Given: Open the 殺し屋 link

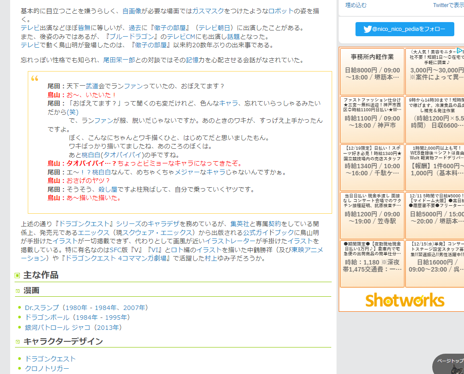Looking at the screenshot, I should 108,189.
